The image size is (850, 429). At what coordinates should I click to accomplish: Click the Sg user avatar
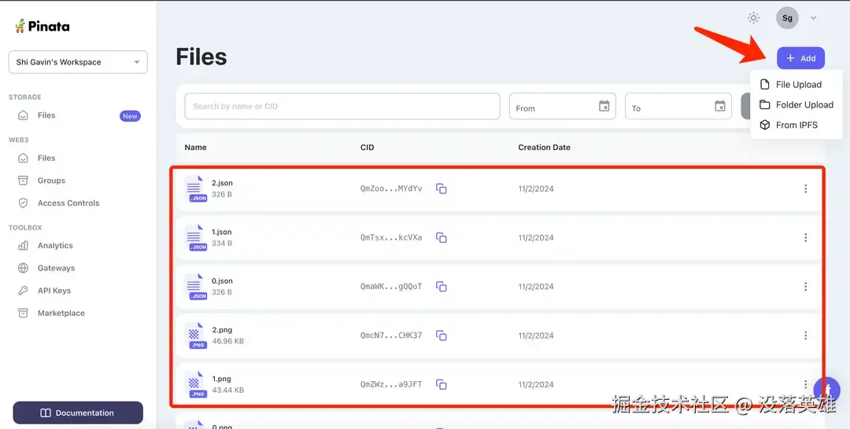(787, 18)
